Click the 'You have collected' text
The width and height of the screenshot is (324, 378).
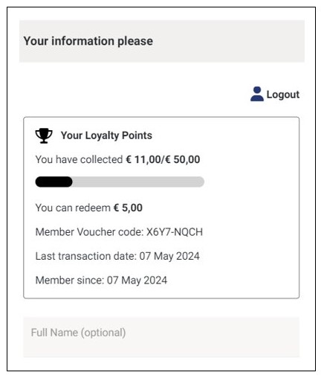tap(79, 159)
